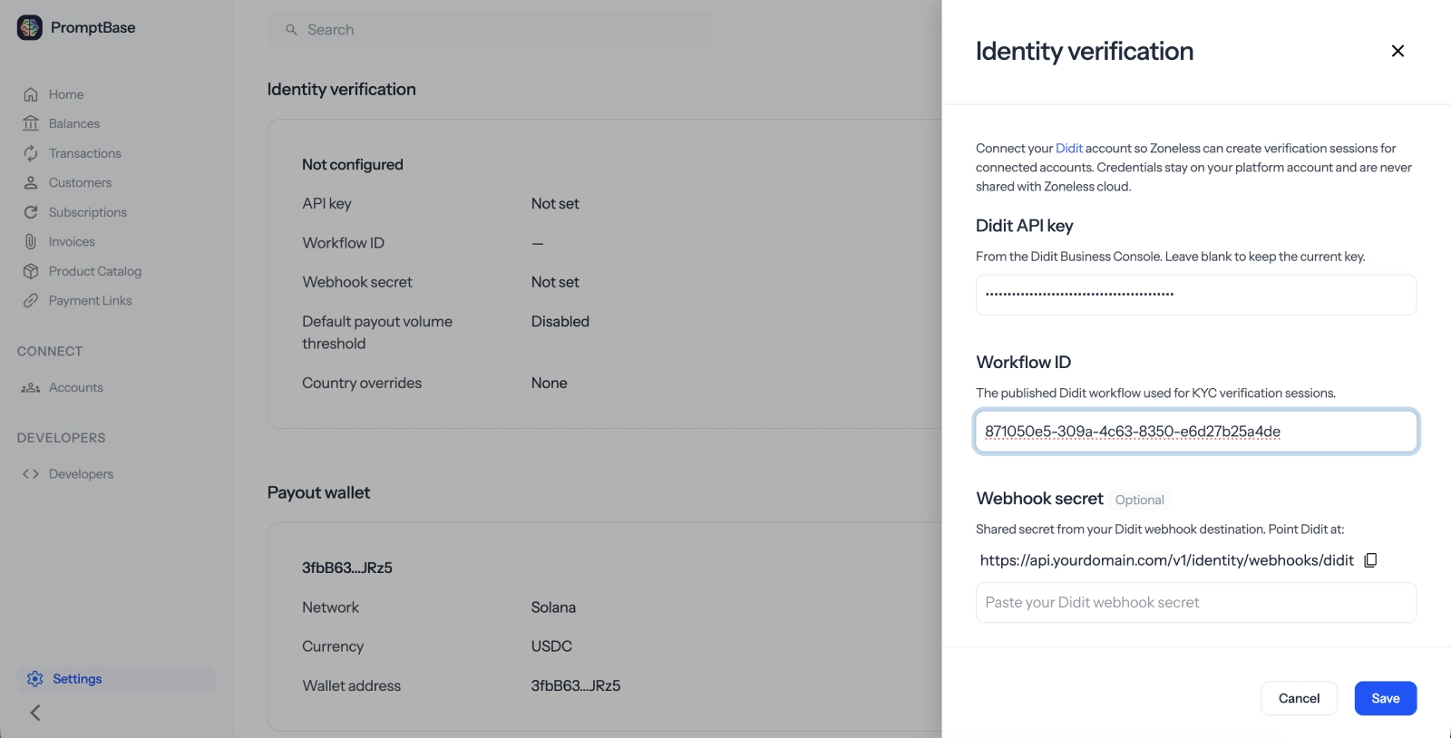Cancel the identity verification changes

[x=1299, y=698]
